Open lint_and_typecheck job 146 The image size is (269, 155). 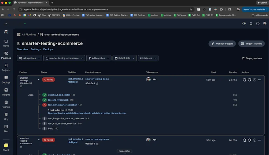pos(58,100)
